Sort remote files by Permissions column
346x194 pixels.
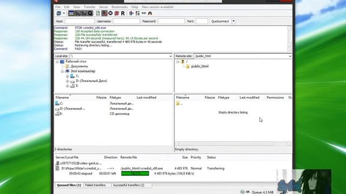pyautogui.click(x=275, y=98)
